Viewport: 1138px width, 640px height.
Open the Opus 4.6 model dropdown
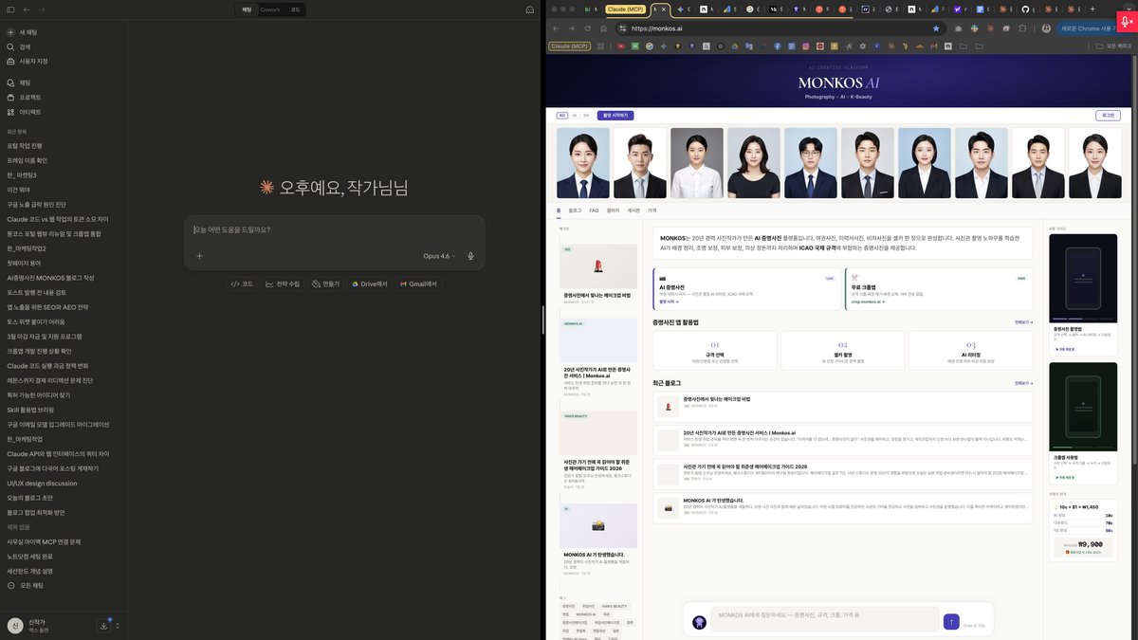click(439, 256)
